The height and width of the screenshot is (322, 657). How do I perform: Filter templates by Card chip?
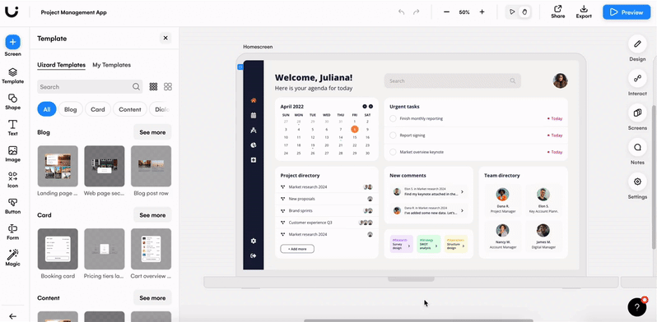[98, 109]
